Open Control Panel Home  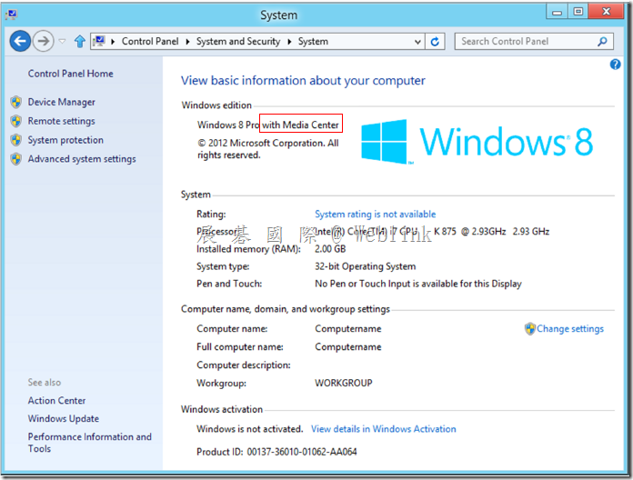pos(71,74)
